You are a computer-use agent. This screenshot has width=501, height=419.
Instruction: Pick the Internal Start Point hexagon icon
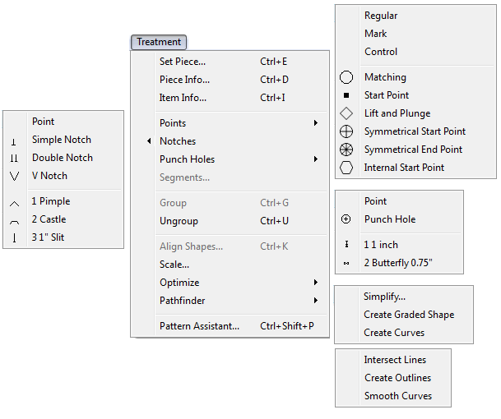point(346,168)
